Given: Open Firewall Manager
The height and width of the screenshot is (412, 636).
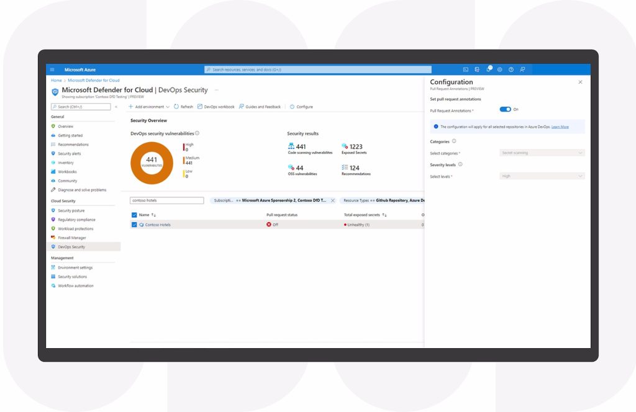Looking at the screenshot, I should tap(73, 237).
